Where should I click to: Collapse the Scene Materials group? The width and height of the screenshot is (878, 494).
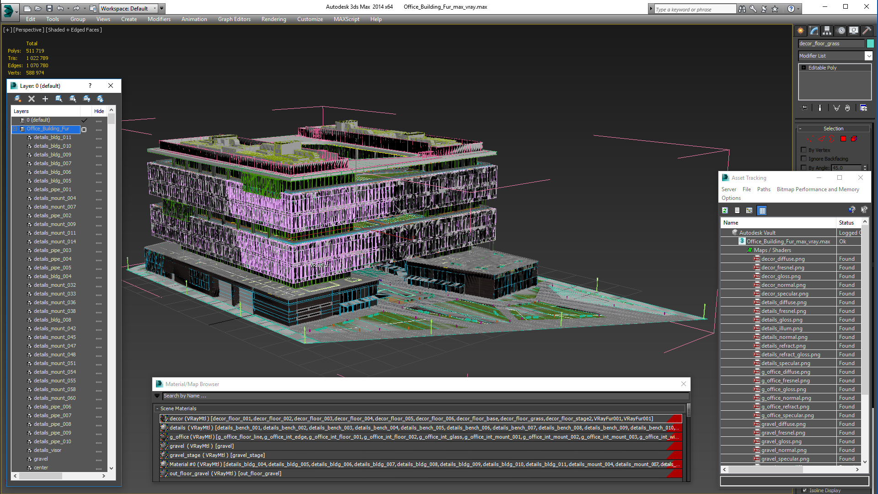pyautogui.click(x=157, y=408)
